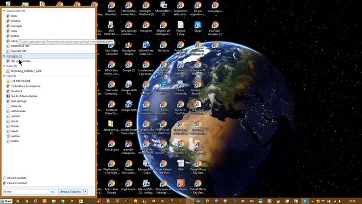The height and width of the screenshot is (204, 362).
Task: Open '(1) Amatore da strapazzo' result
Action: 25,86
